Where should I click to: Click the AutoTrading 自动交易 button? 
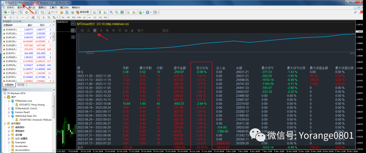tap(82, 12)
